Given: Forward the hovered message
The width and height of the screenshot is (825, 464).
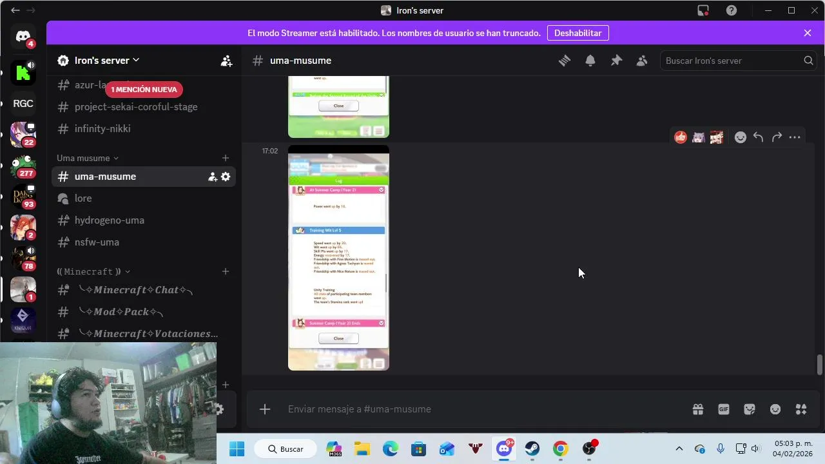Looking at the screenshot, I should 777,137.
